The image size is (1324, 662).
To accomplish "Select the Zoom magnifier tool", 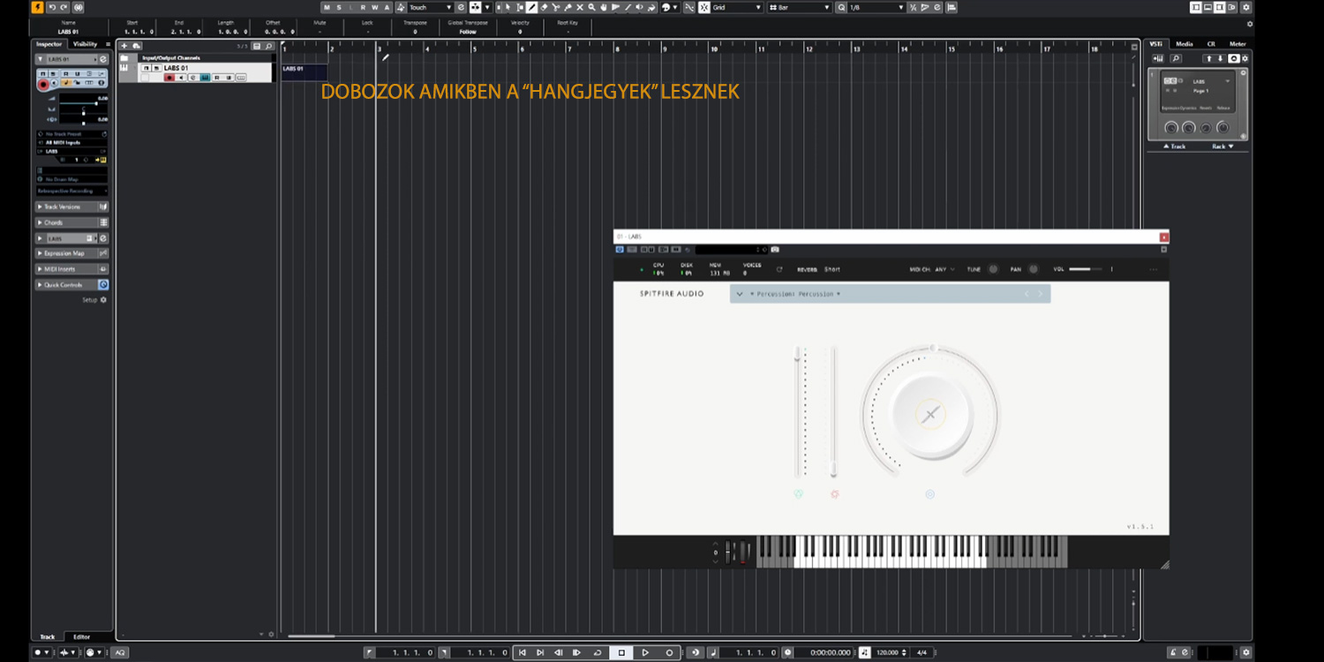I will (x=591, y=7).
